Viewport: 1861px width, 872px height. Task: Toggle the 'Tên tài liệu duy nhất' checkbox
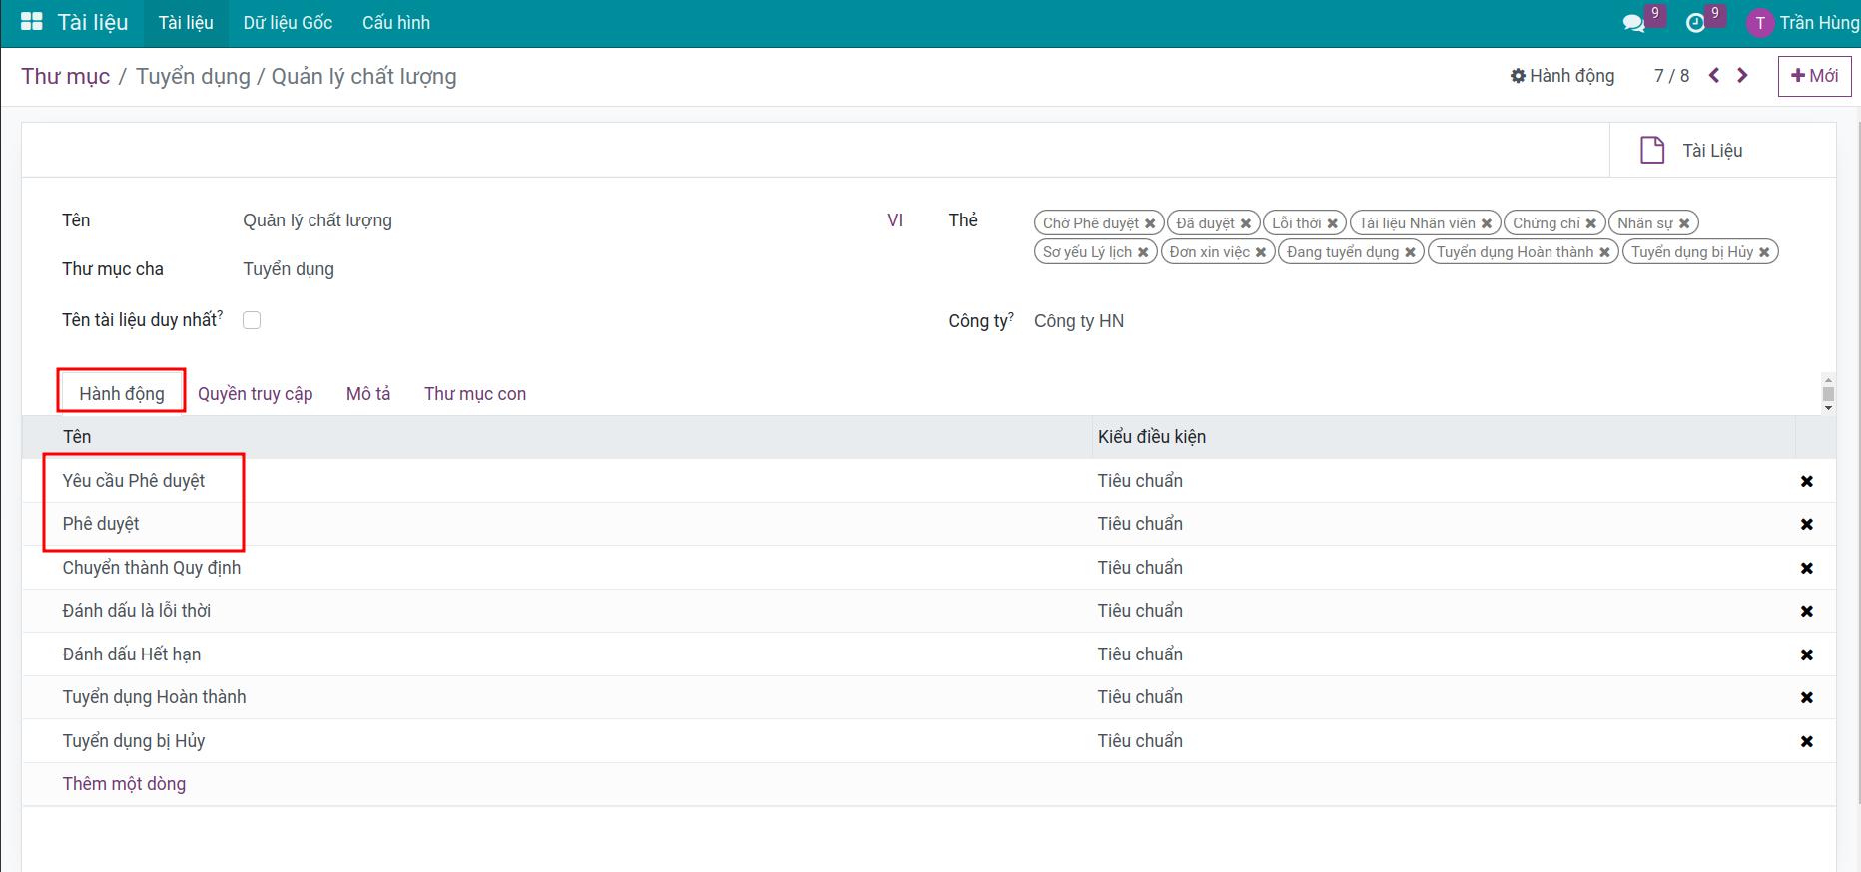click(x=252, y=320)
